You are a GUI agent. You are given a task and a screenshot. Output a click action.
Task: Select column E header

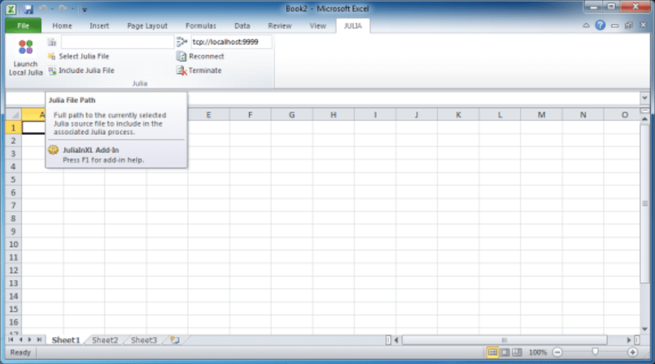coord(208,115)
